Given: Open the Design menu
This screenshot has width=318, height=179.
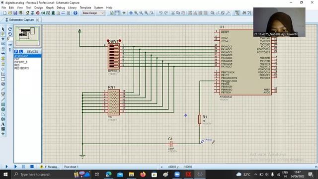Looking at the screenshot, I should pos(39,7).
